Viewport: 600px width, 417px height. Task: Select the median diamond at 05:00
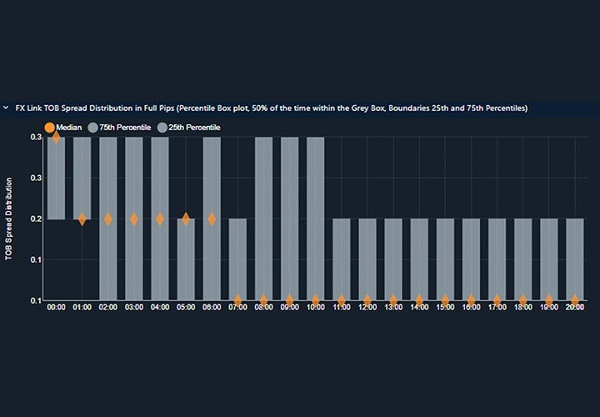186,219
